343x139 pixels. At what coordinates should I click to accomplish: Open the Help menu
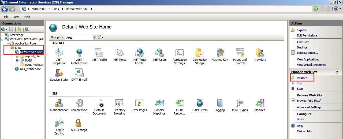click(x=27, y=17)
